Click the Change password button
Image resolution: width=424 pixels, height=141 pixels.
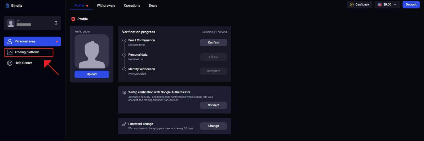(x=213, y=126)
